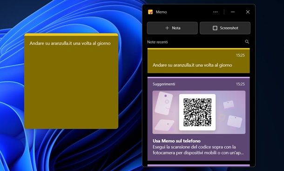Click the Screenshot button
This screenshot has width=284, height=171.
pyautogui.click(x=225, y=28)
